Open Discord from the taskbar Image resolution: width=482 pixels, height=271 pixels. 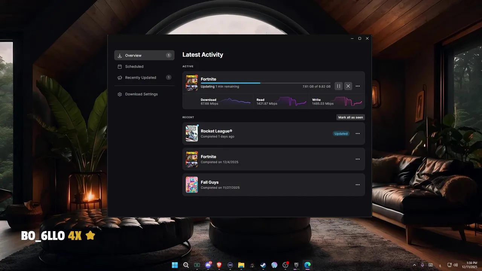[208, 265]
